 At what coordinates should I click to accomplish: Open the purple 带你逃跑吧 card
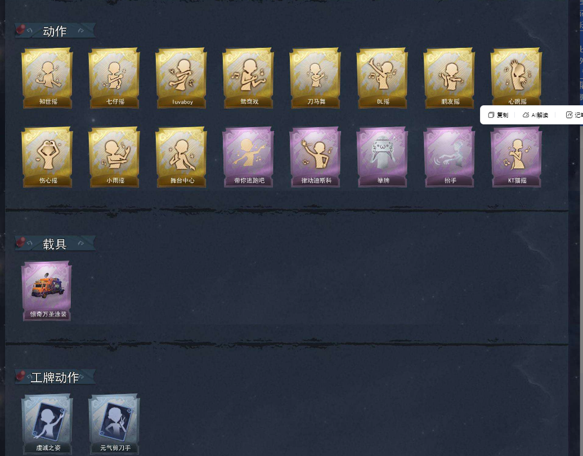pos(248,157)
